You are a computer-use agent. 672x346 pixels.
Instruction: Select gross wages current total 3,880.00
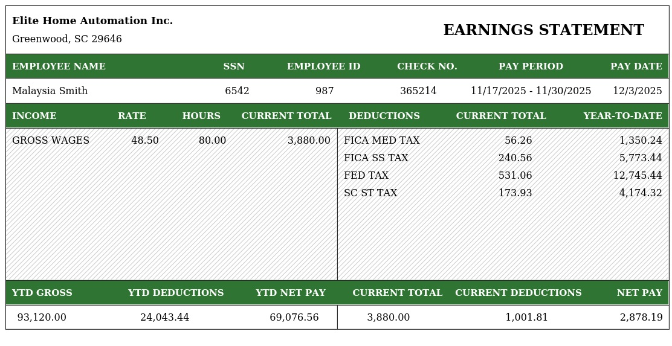[x=309, y=141]
